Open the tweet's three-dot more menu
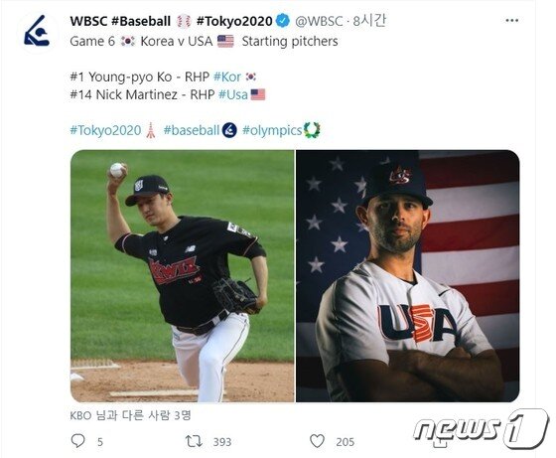556x458 pixels. tap(511, 21)
